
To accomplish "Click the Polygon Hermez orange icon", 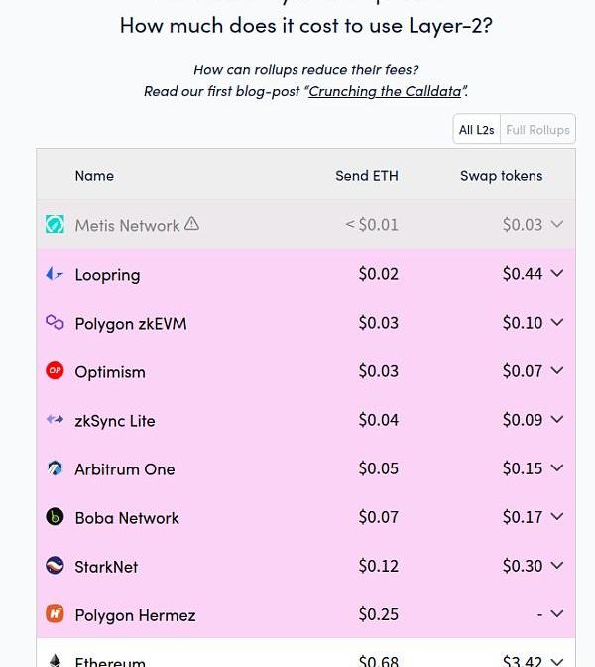I will pos(55,614).
